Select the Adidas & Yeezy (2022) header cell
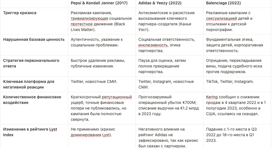This screenshot has width=272, height=149. pyautogui.click(x=160, y=3)
